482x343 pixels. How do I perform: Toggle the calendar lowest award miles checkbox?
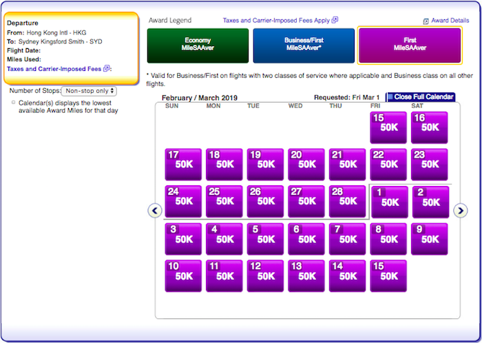[x=13, y=103]
